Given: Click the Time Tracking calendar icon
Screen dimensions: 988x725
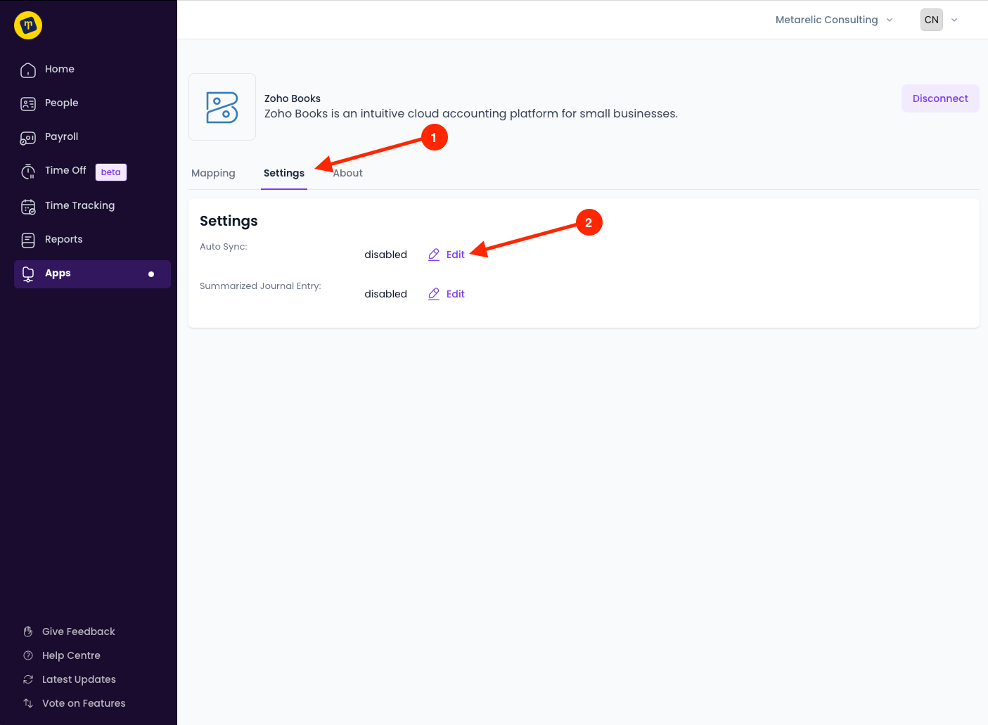Looking at the screenshot, I should (28, 206).
